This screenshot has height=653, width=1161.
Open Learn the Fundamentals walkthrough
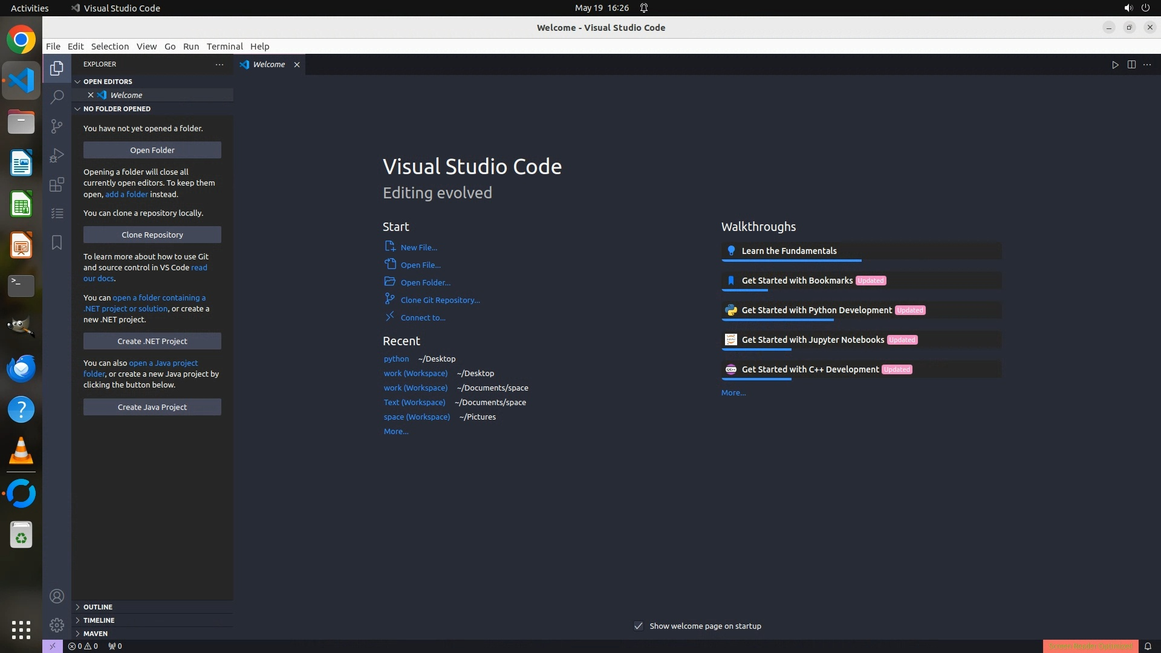pos(789,251)
